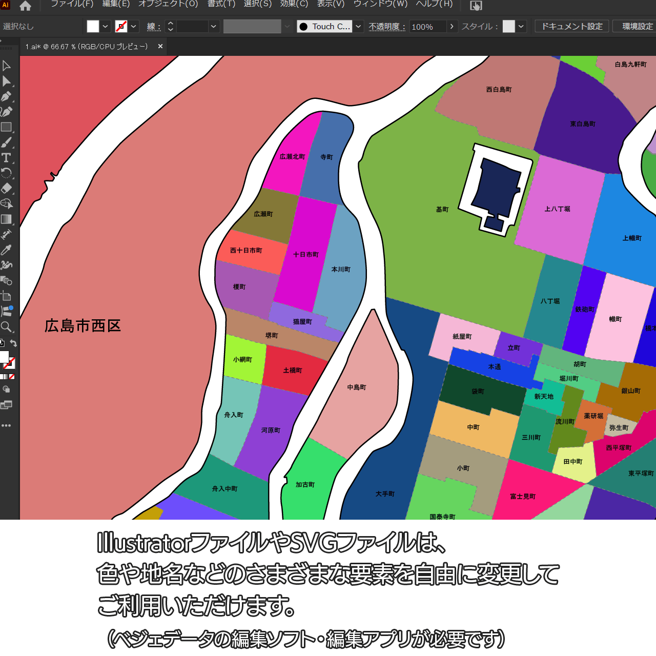Expand the Touch Calligraphy brush dropdown
This screenshot has width=656, height=656.
[358, 27]
